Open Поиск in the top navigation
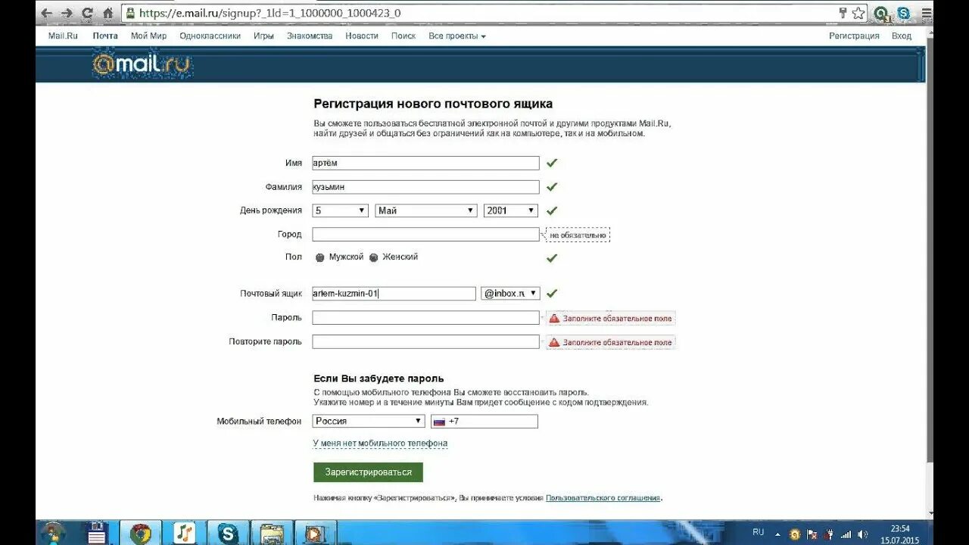Image resolution: width=969 pixels, height=545 pixels. coord(403,36)
